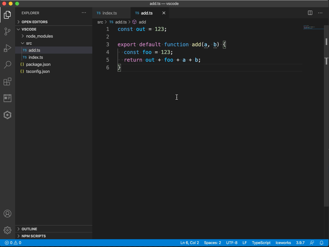Click the Search icon in activity bar

7,65
